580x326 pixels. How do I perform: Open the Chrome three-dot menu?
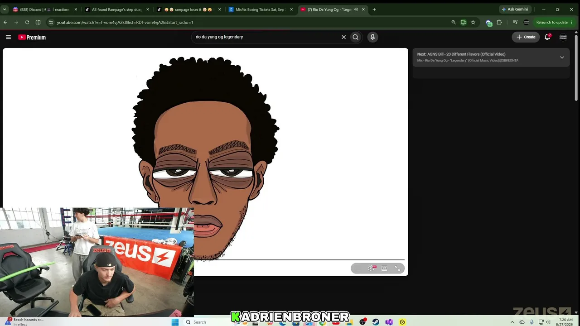571,22
